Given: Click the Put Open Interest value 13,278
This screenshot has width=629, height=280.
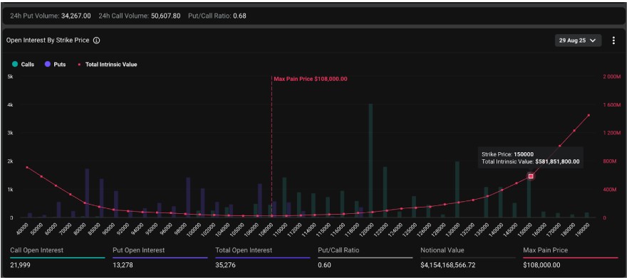Looking at the screenshot, I should [x=122, y=265].
